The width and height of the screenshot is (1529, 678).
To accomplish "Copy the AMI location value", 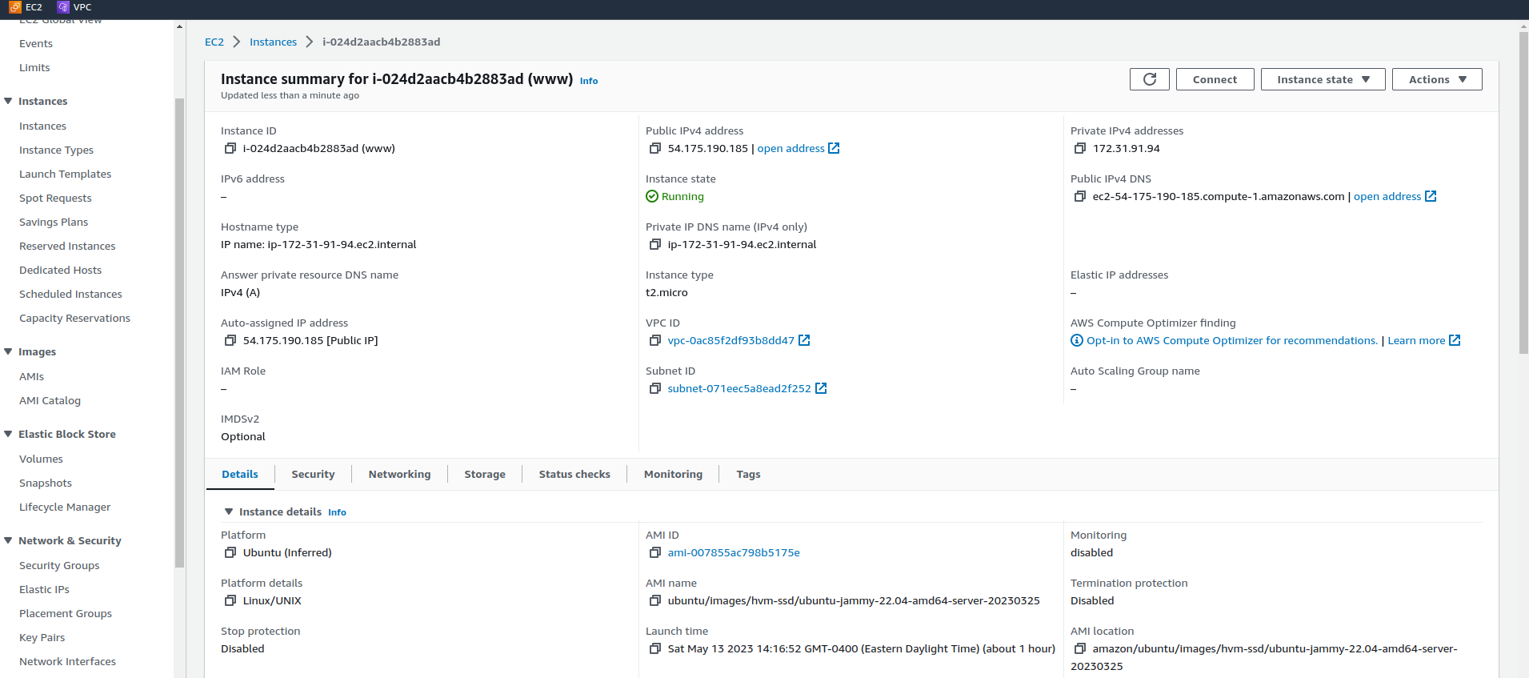I will click(1080, 648).
